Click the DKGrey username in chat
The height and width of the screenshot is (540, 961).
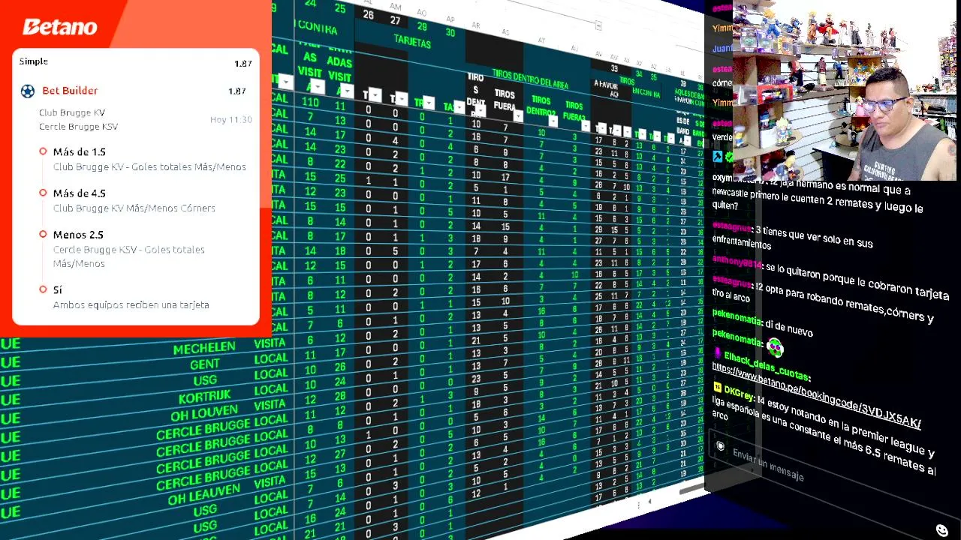click(739, 393)
